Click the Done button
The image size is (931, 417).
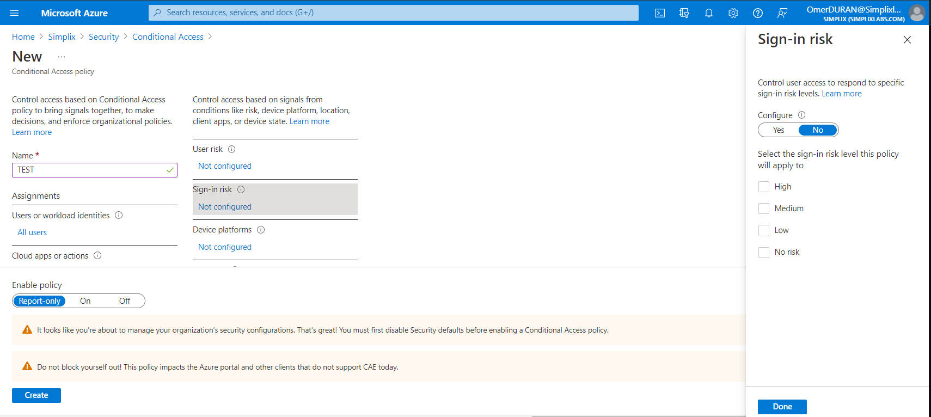click(x=782, y=407)
